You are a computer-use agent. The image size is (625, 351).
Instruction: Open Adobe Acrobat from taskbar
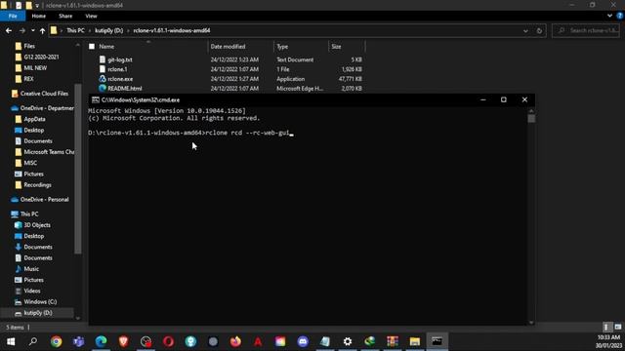(x=258, y=341)
